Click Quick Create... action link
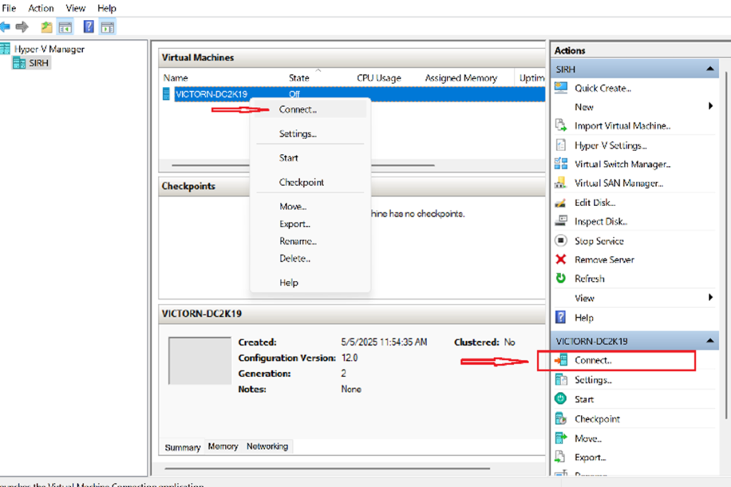Viewport: 731px width, 487px height. pos(603,88)
